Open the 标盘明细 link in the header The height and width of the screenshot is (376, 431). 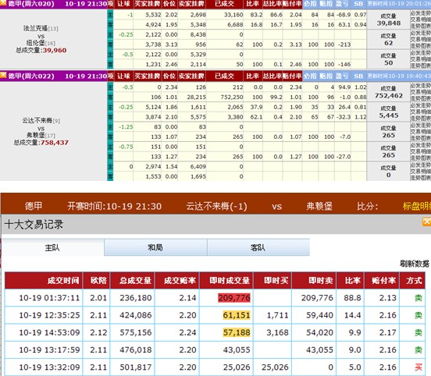click(x=417, y=206)
